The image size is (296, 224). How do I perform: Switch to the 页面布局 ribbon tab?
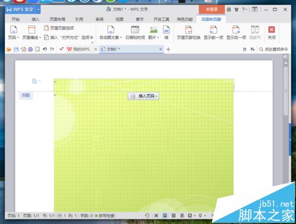(57, 20)
